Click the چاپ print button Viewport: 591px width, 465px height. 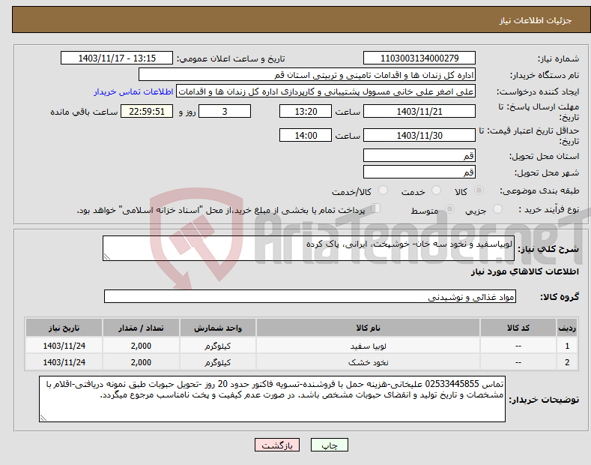[330, 445]
